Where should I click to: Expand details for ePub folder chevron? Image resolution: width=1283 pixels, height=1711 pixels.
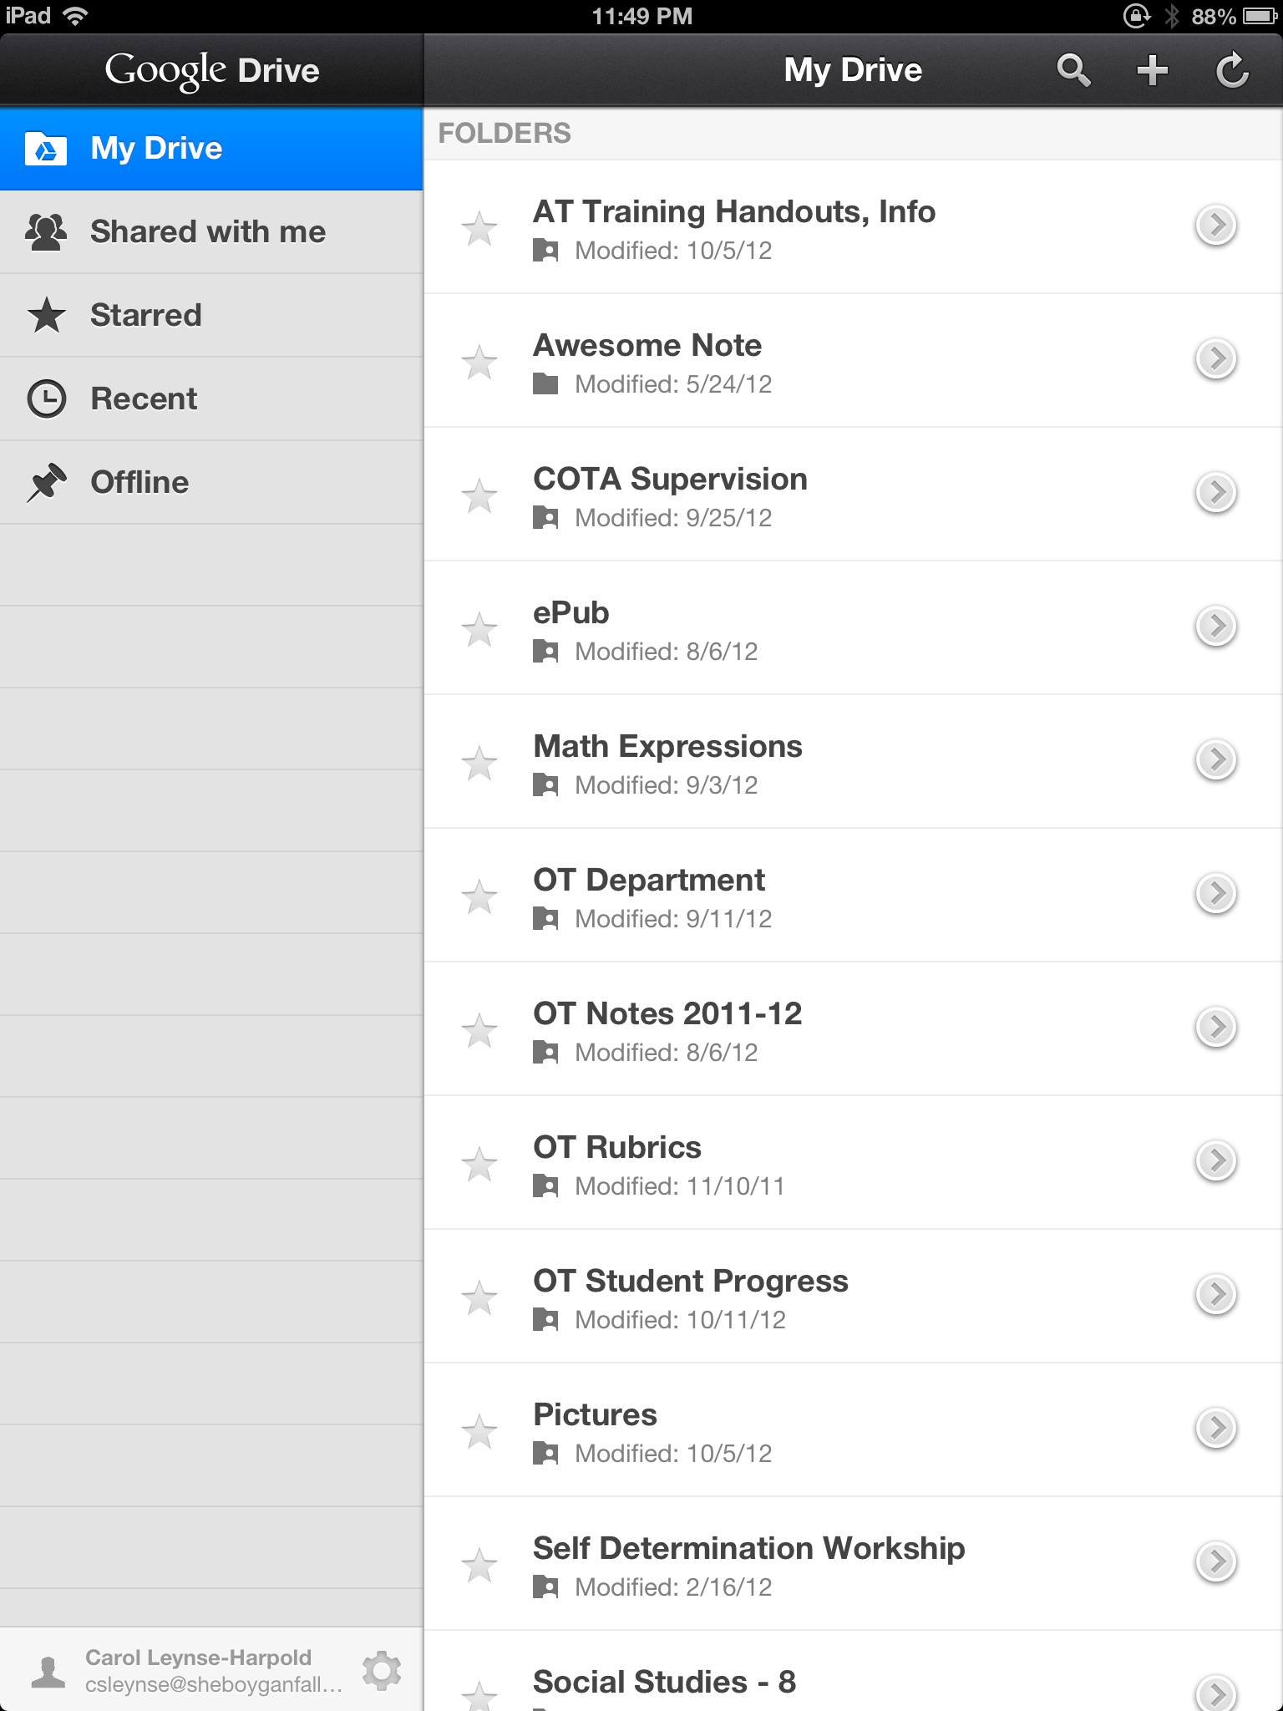pos(1216,626)
